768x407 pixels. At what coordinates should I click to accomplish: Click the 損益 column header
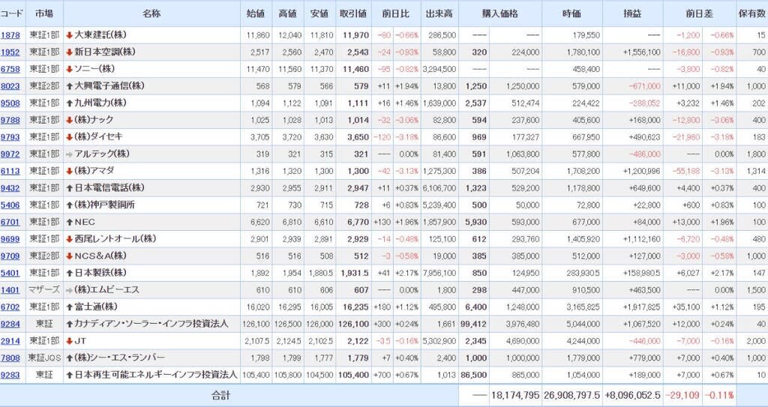click(633, 13)
